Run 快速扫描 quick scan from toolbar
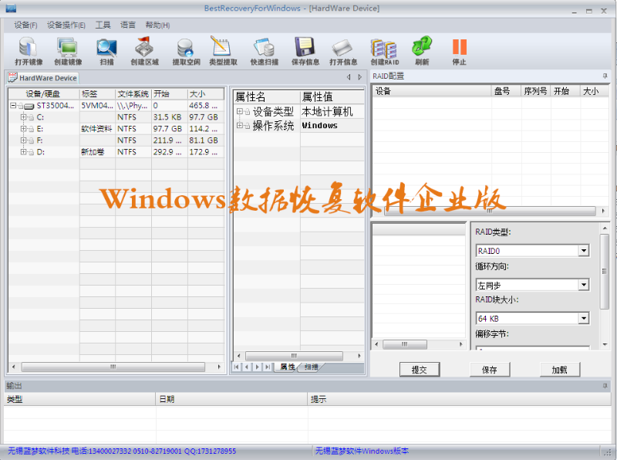This screenshot has height=460, width=617. (264, 50)
